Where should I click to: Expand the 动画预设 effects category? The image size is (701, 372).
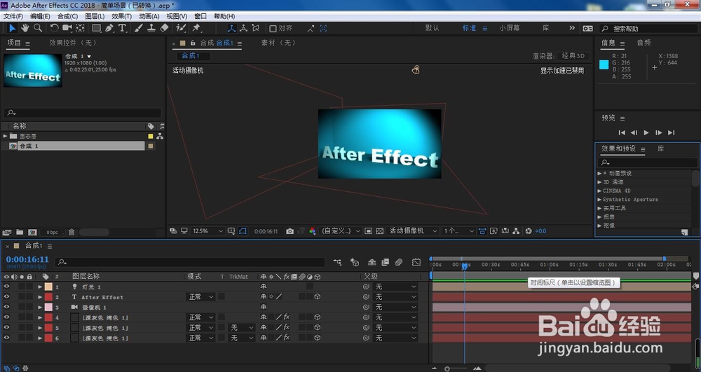[x=599, y=173]
